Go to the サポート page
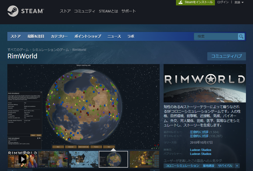Viewport: 253px width, 171px height. [129, 11]
